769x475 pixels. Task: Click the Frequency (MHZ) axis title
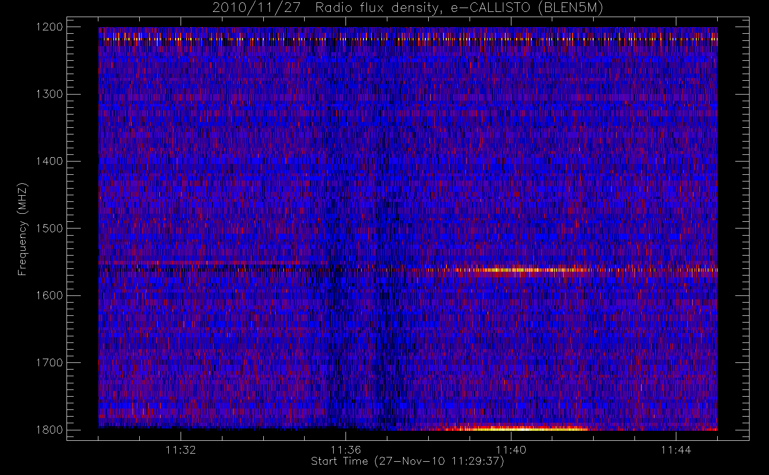click(x=22, y=229)
